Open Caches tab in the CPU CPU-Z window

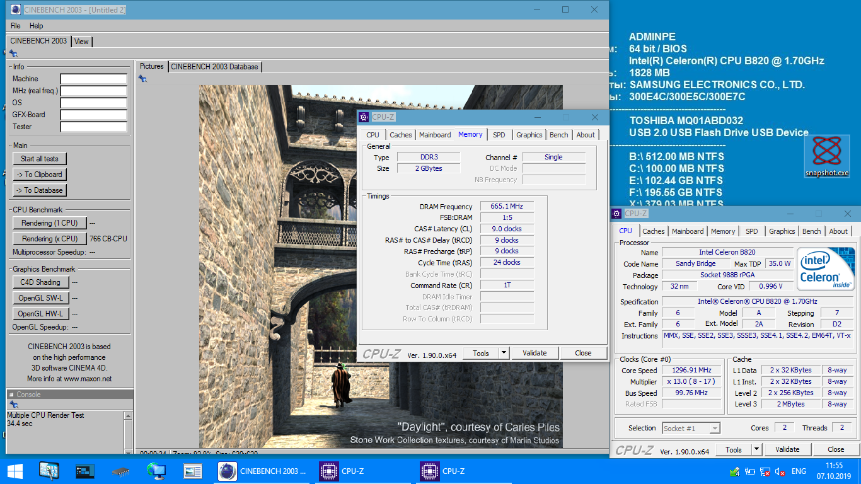pyautogui.click(x=654, y=231)
